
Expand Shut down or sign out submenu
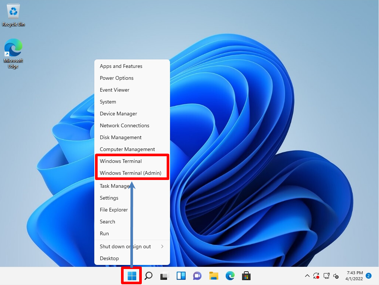132,246
